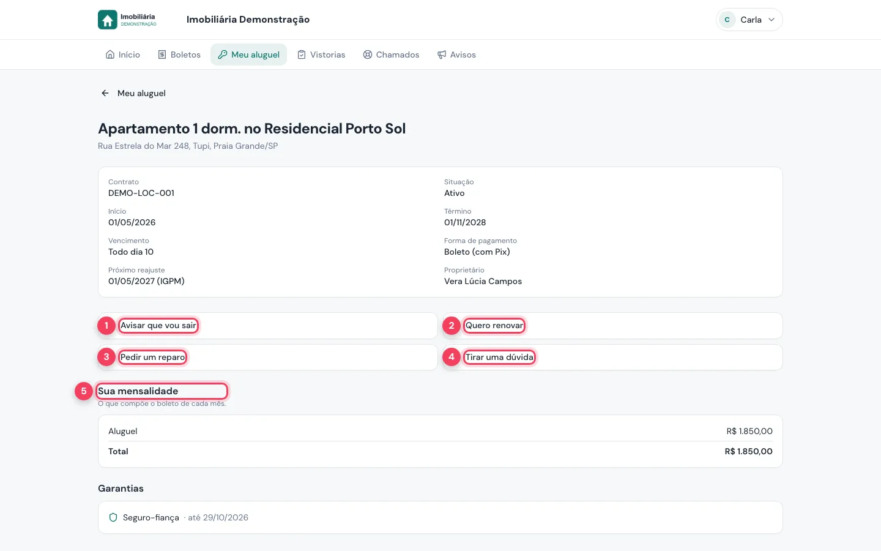
Task: Click the Garantias section heading
Action: 121,488
